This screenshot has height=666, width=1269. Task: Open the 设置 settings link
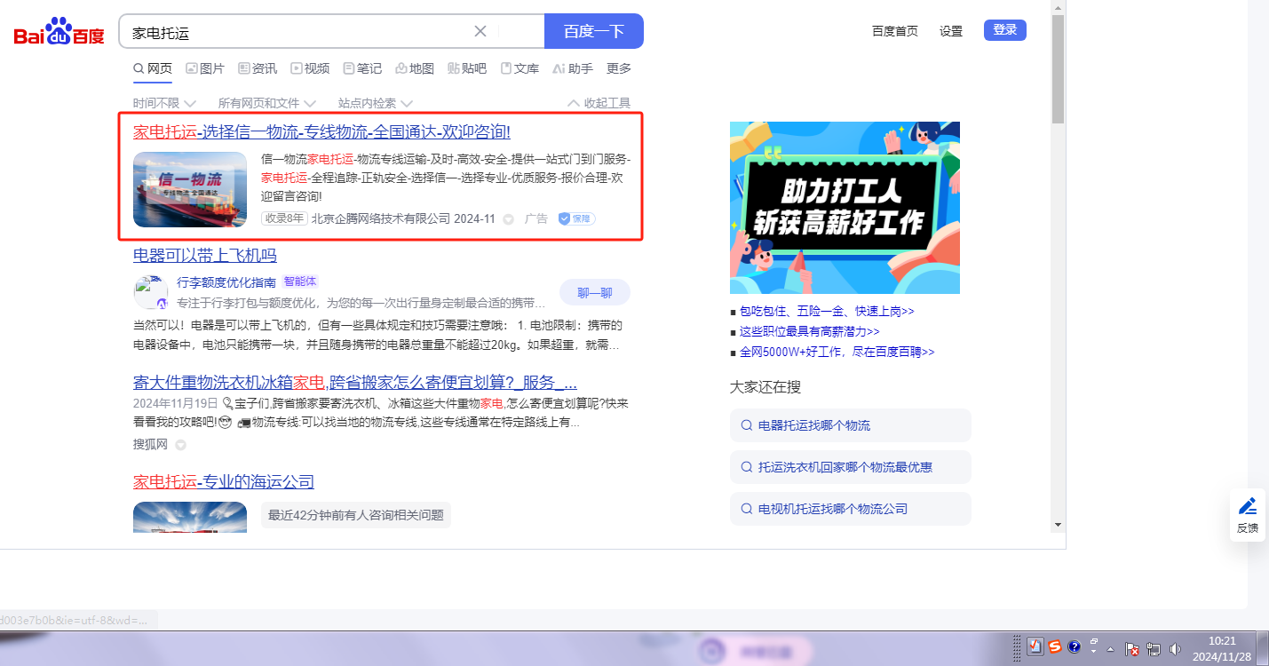click(x=951, y=31)
